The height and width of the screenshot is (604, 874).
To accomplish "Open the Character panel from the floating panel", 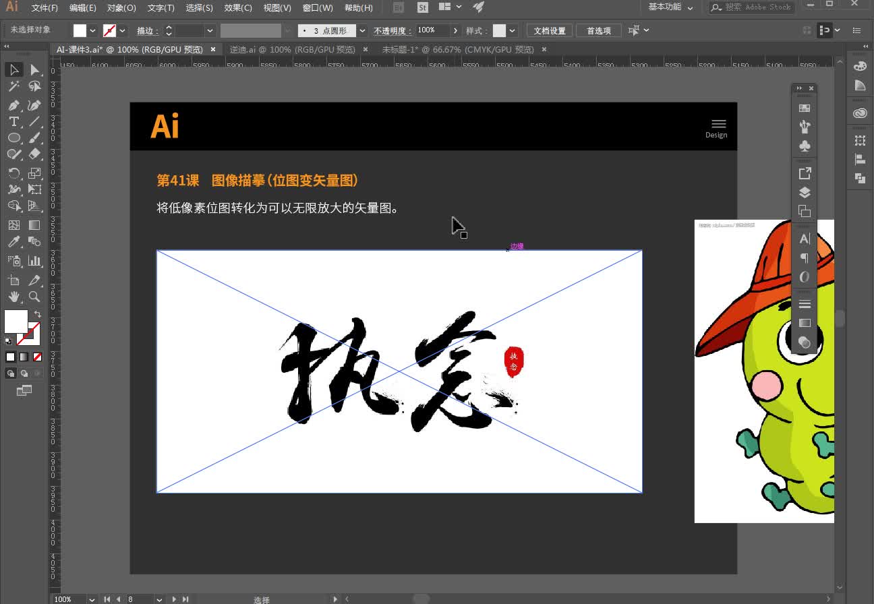I will (x=804, y=238).
